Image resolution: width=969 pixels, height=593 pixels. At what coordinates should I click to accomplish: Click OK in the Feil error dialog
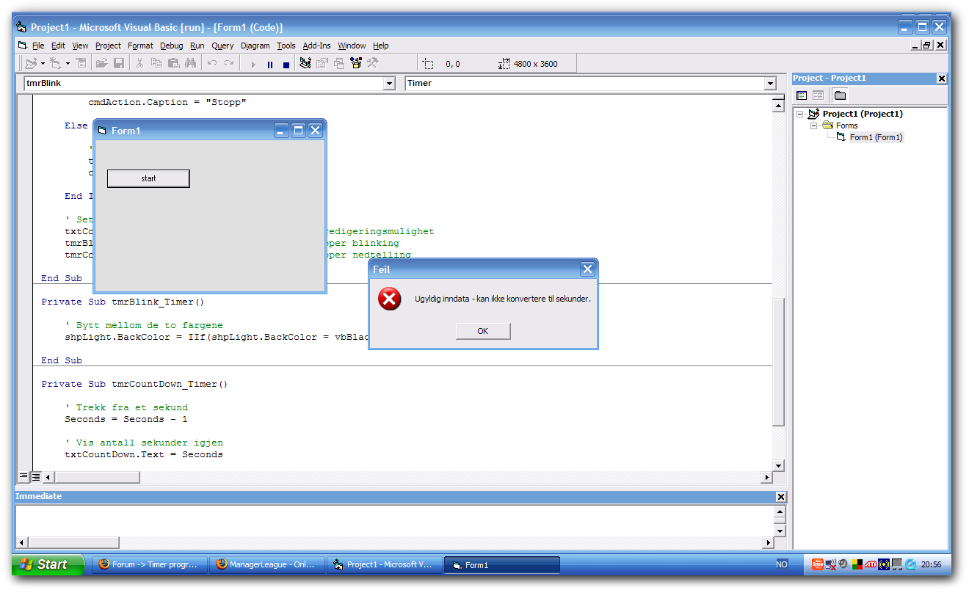point(482,331)
